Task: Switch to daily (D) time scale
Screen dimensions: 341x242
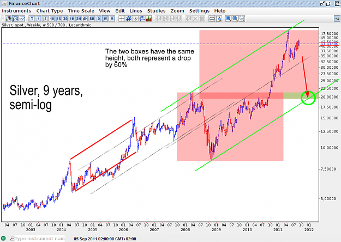Action: (99, 19)
